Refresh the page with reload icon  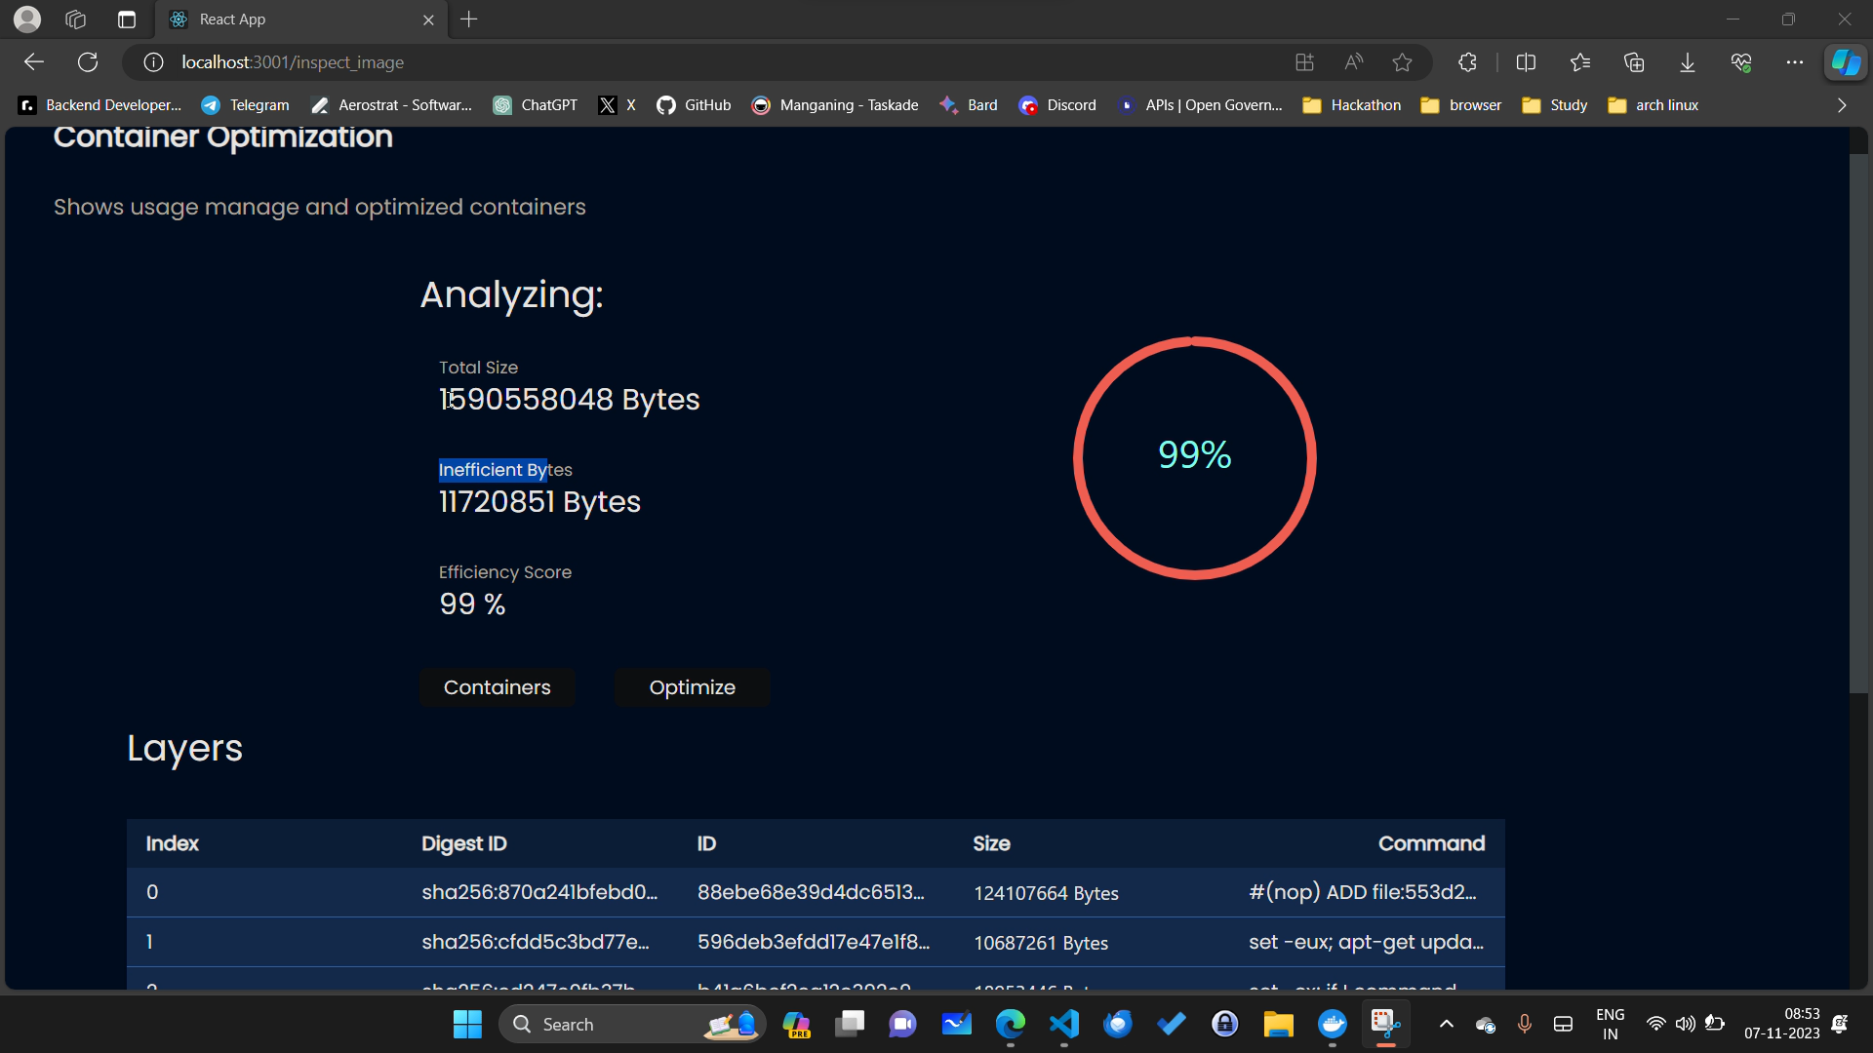click(x=88, y=62)
